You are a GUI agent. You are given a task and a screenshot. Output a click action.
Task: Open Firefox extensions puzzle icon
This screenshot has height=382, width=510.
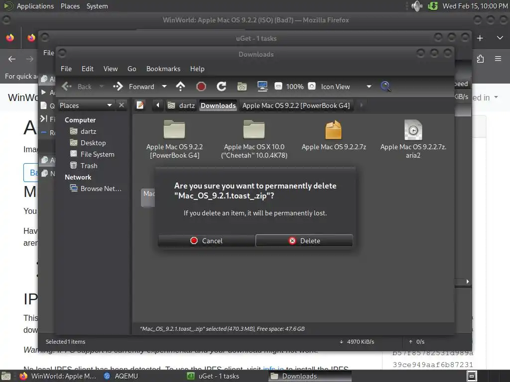481,59
